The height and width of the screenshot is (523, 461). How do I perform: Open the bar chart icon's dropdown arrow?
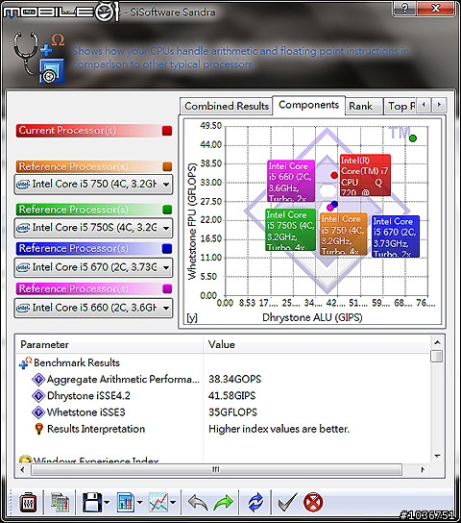pos(139,502)
